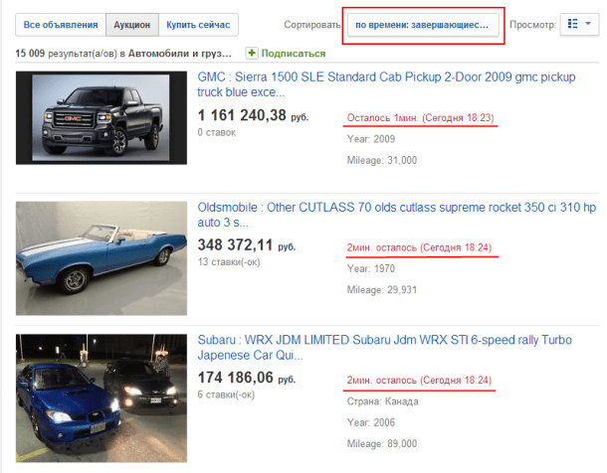
Task: Switch to Все объявления tab
Action: (x=61, y=25)
